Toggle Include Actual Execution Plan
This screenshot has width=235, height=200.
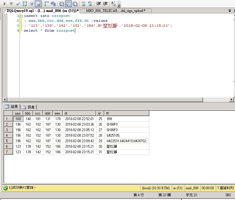tap(46, 4)
